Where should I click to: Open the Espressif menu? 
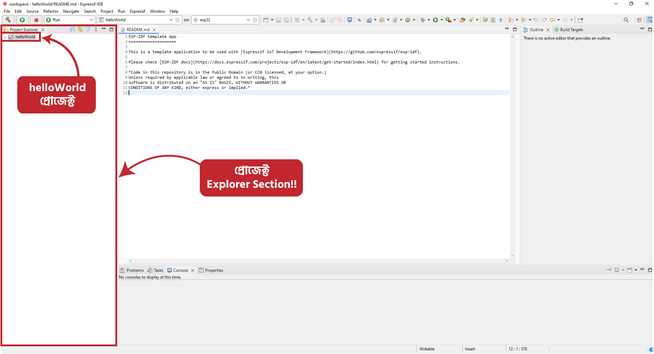coord(138,11)
